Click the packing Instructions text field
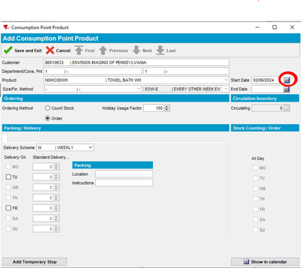The width and height of the screenshot is (301, 268). coord(124,183)
